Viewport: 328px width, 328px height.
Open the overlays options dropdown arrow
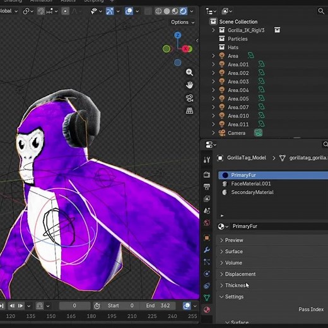click(137, 11)
